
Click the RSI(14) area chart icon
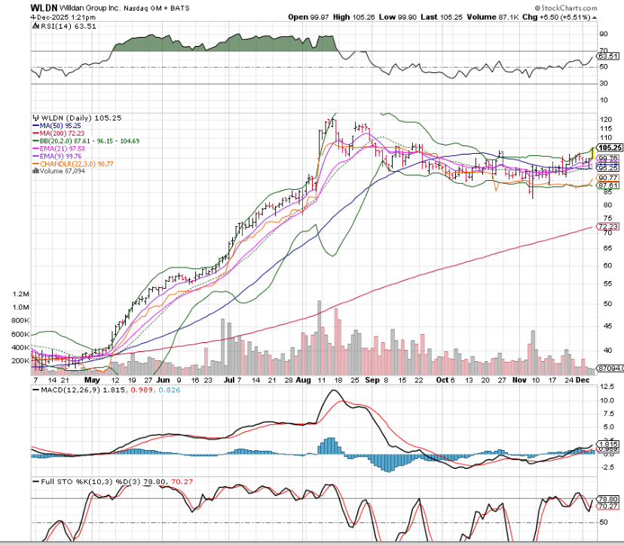tap(35, 27)
